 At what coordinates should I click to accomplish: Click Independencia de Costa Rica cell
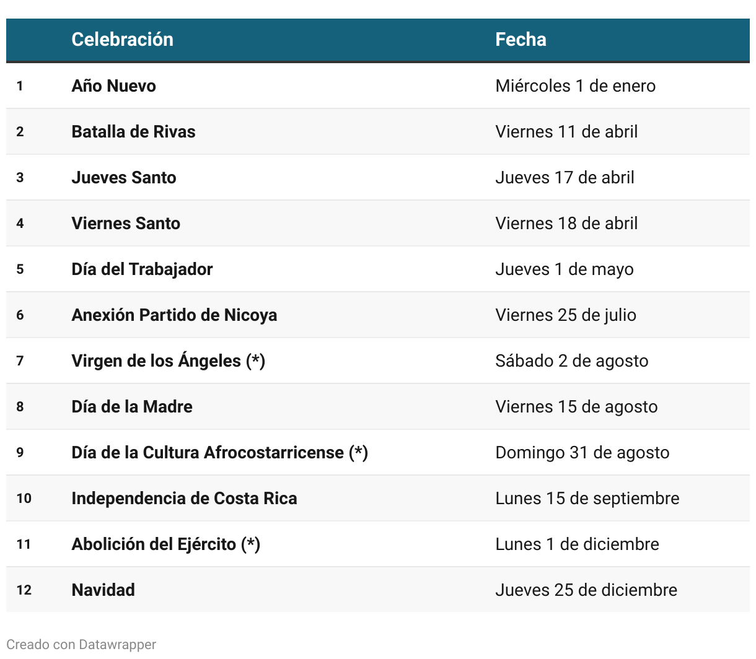tap(184, 499)
